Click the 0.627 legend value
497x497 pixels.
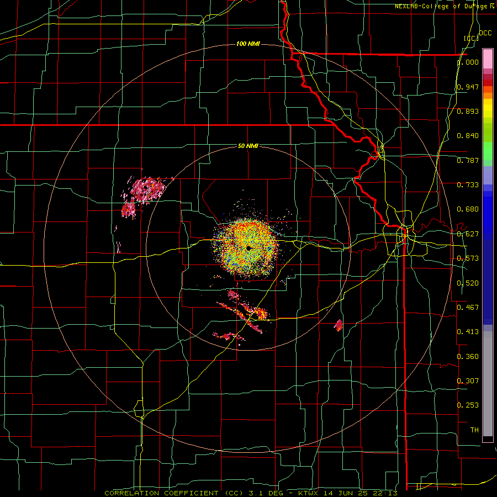(468, 234)
